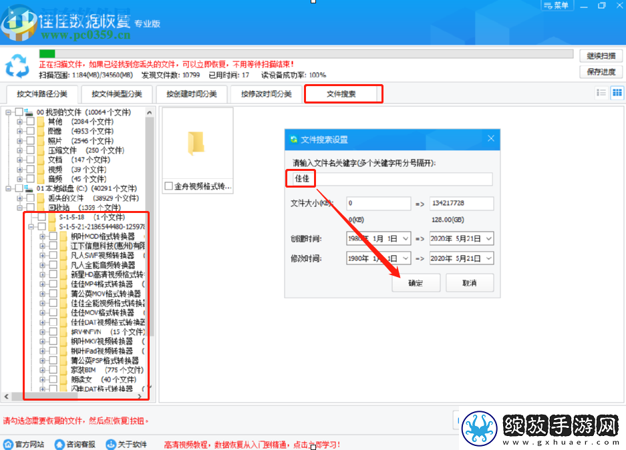
Task: Click the file name keyword field
Action: click(x=391, y=179)
